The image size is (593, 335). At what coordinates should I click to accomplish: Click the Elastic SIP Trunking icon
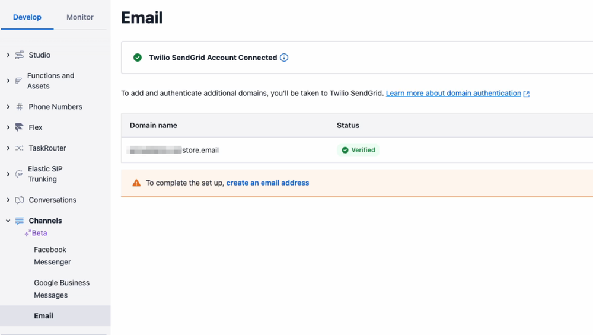(19, 174)
